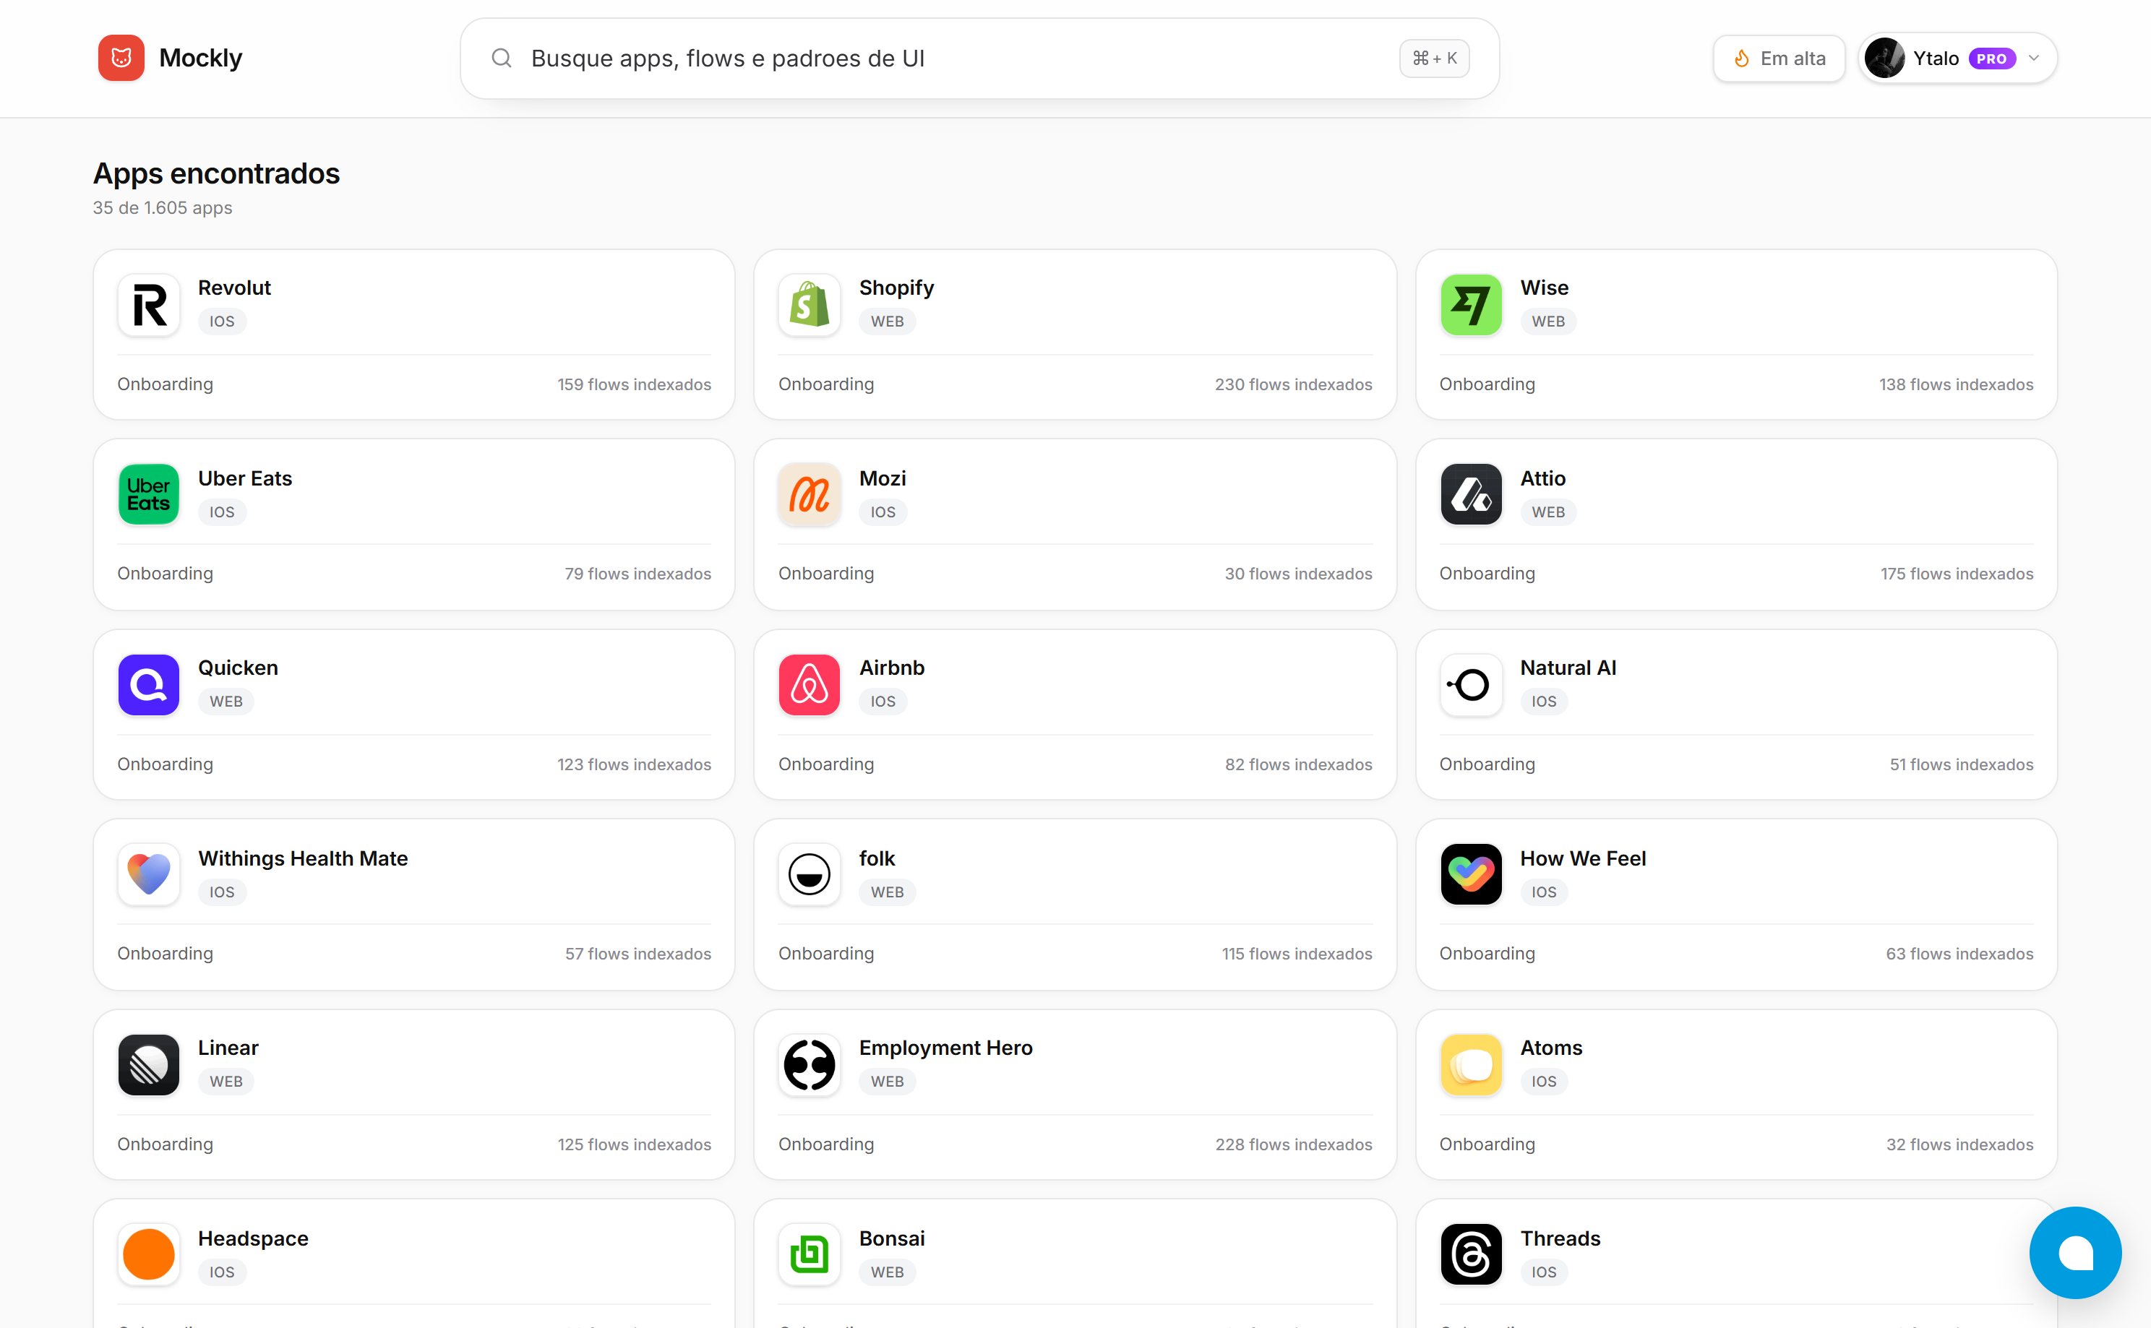The width and height of the screenshot is (2151, 1328).
Task: Click the Revolut app icon
Action: coord(148,305)
